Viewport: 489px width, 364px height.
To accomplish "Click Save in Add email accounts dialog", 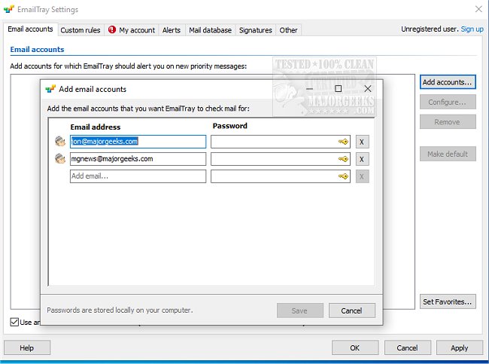I will [299, 310].
